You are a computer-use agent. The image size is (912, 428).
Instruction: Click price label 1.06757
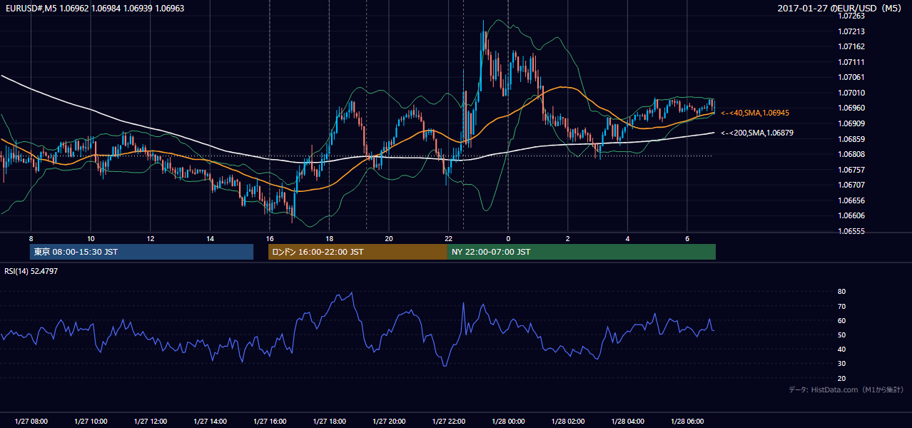(x=851, y=170)
